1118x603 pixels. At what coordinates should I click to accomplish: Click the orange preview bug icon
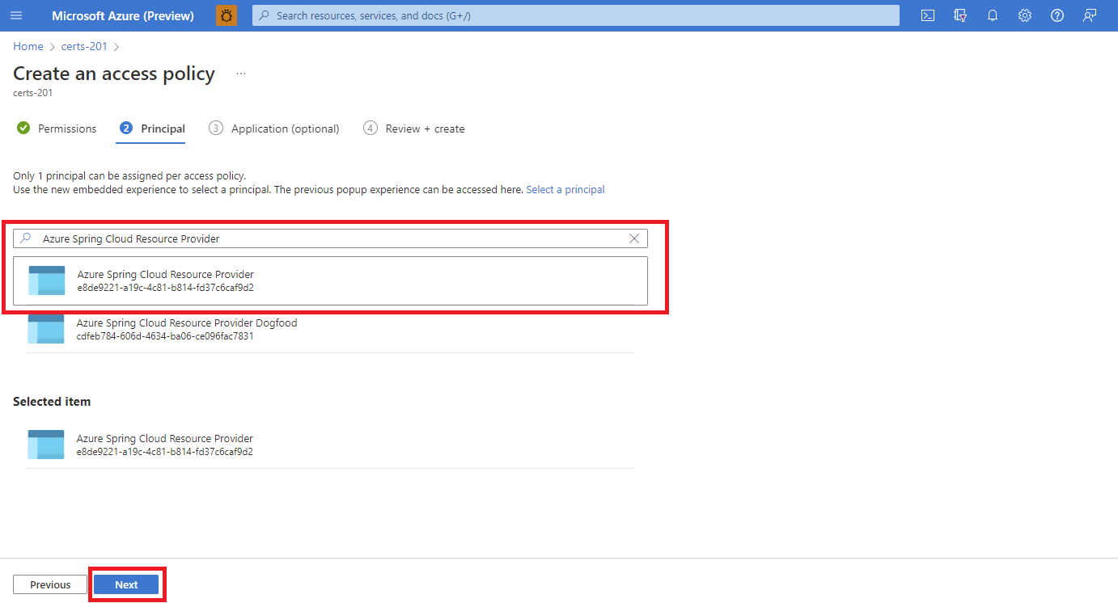click(x=227, y=15)
